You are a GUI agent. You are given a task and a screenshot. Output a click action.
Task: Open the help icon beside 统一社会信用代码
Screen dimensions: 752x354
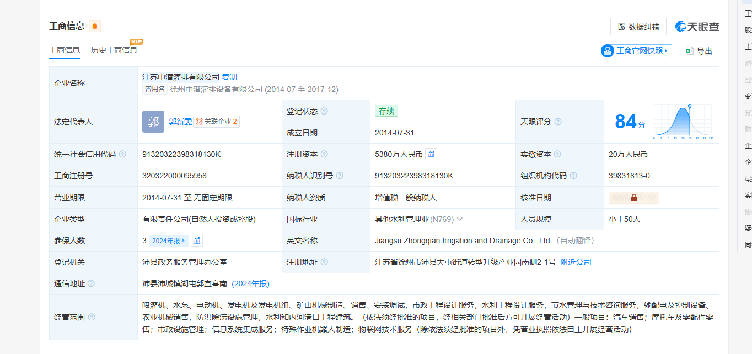(x=122, y=154)
